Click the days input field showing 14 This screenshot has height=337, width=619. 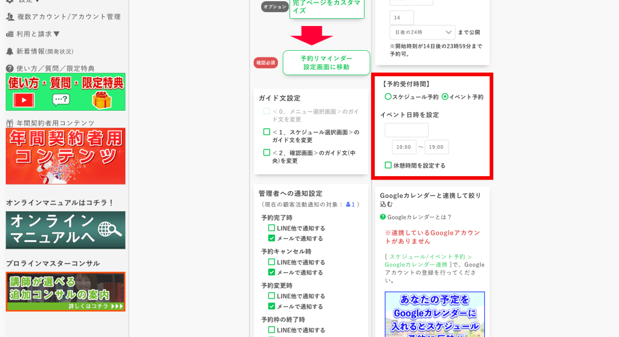[401, 18]
